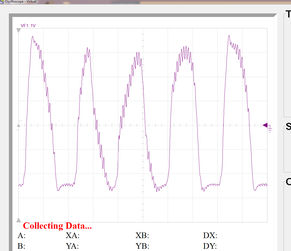The width and height of the screenshot is (291, 251).
Task: Select the gray zero-level triangle on left axis
Action: click(x=19, y=125)
